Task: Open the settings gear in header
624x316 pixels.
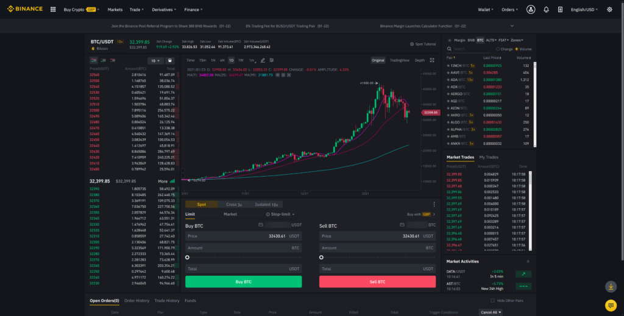Action: [x=609, y=10]
